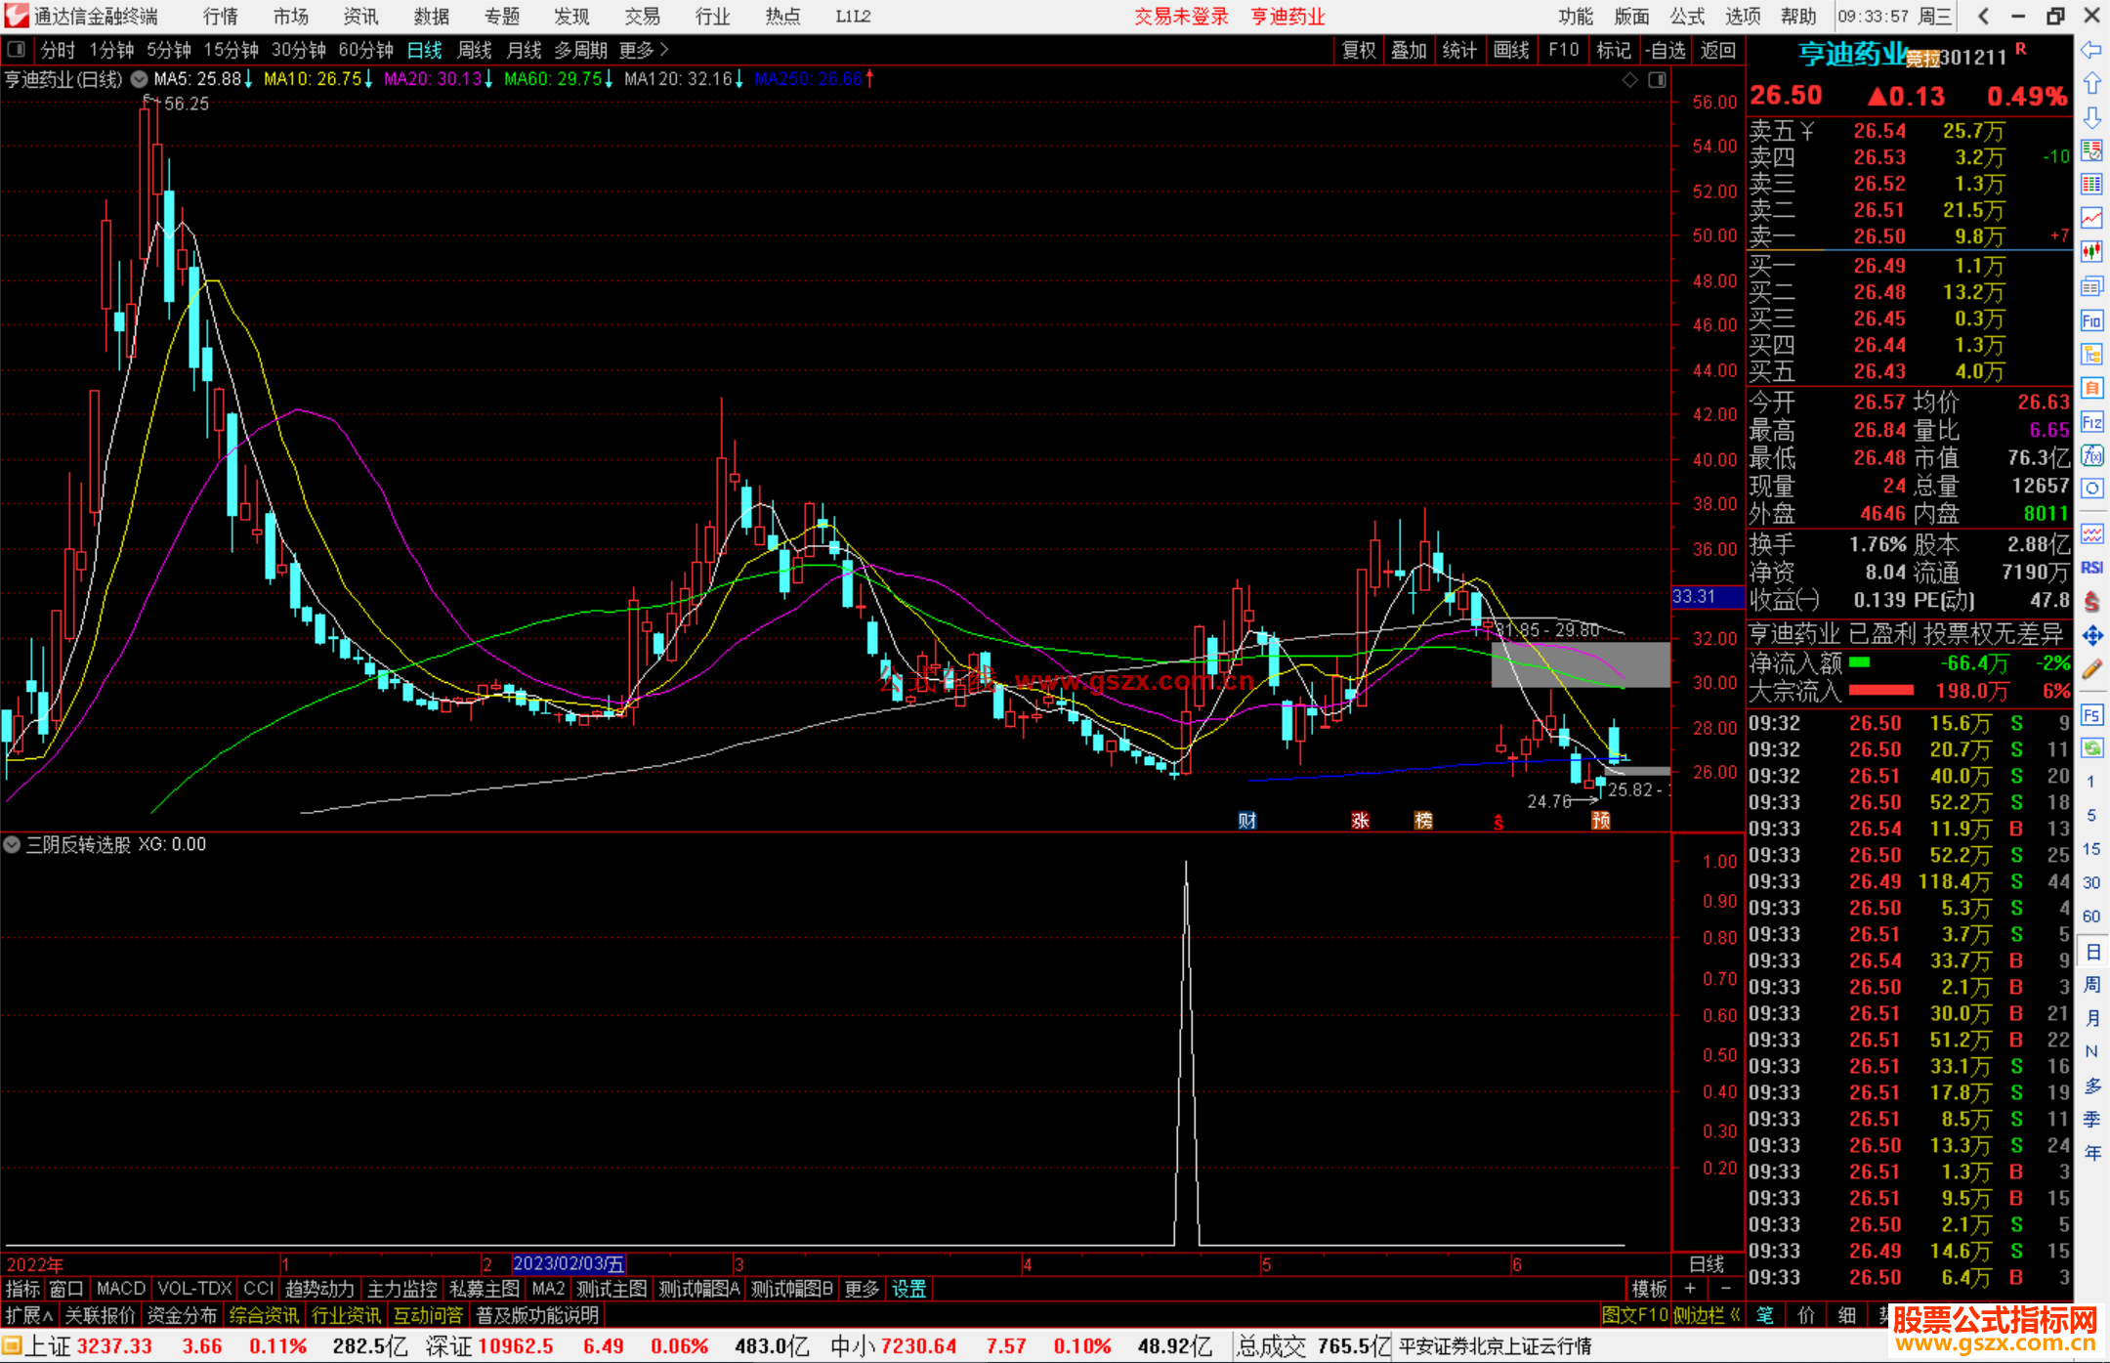Toggle the 三阴反转选股 indicator circle button

point(13,844)
